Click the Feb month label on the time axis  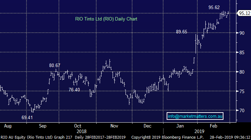coord(214,126)
